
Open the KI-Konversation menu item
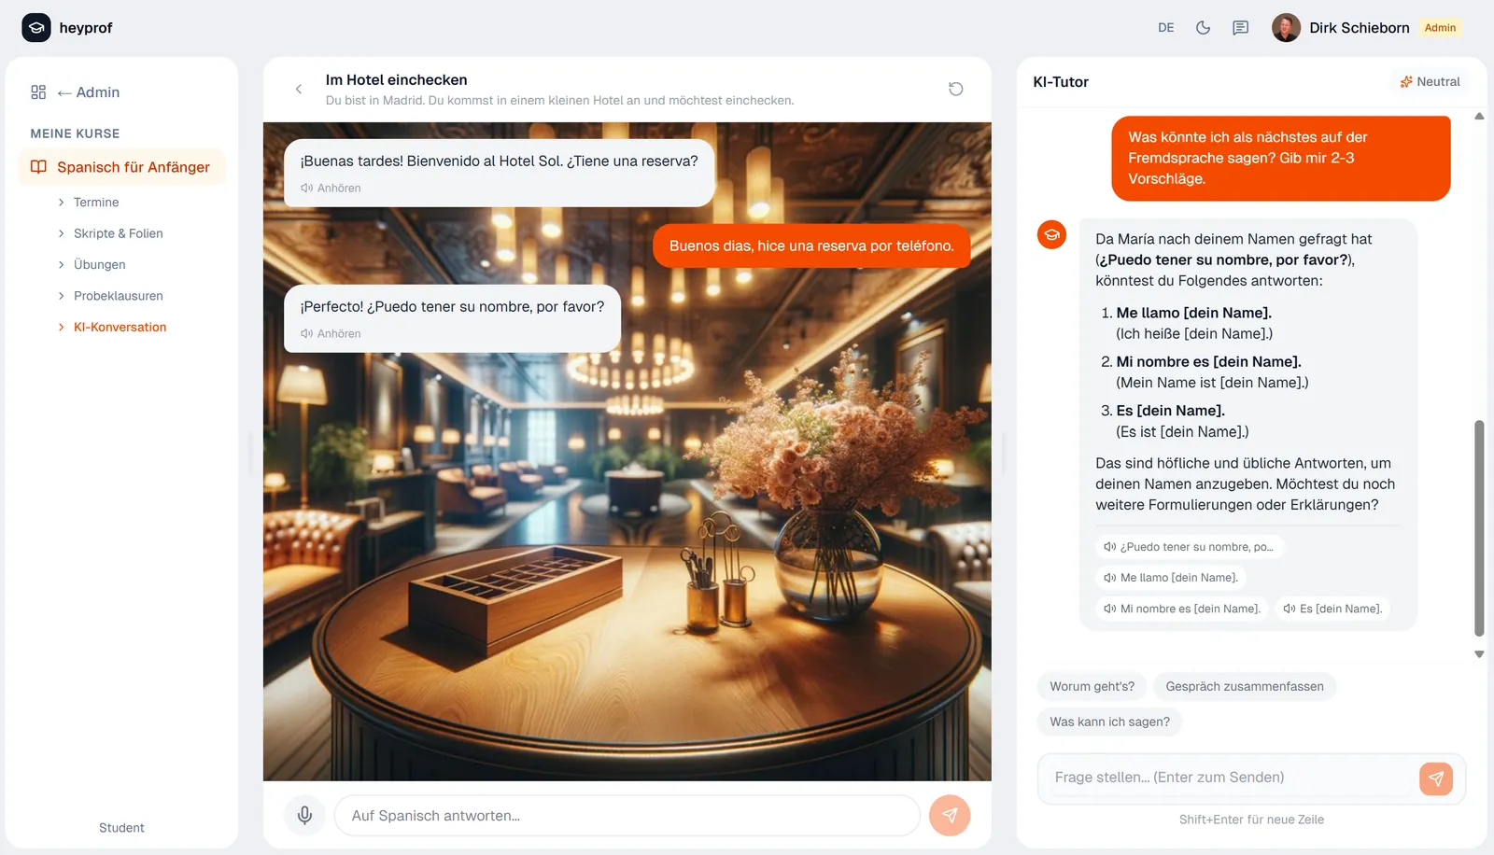(x=120, y=328)
